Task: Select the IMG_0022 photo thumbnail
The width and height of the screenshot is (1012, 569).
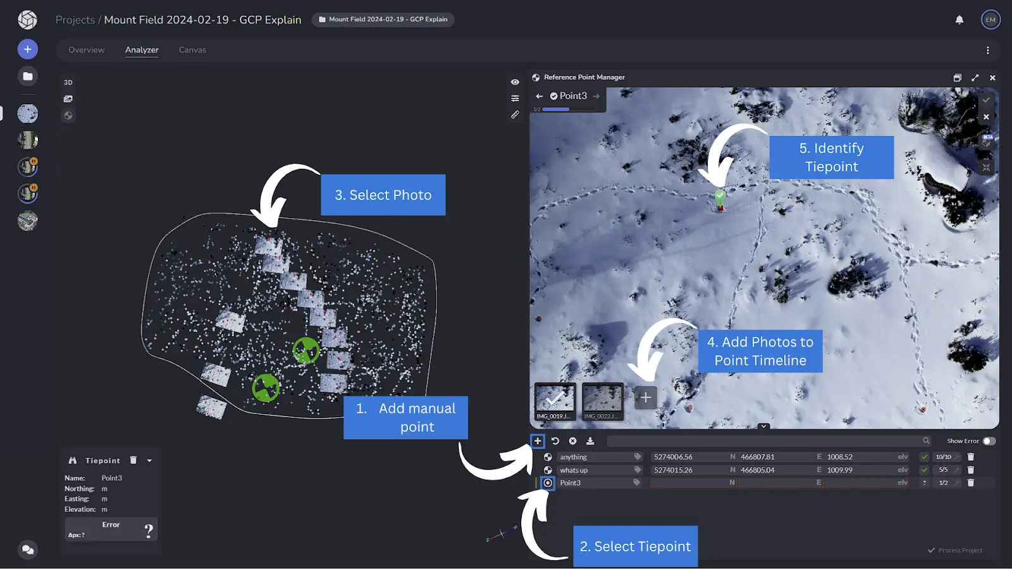Action: [x=602, y=401]
